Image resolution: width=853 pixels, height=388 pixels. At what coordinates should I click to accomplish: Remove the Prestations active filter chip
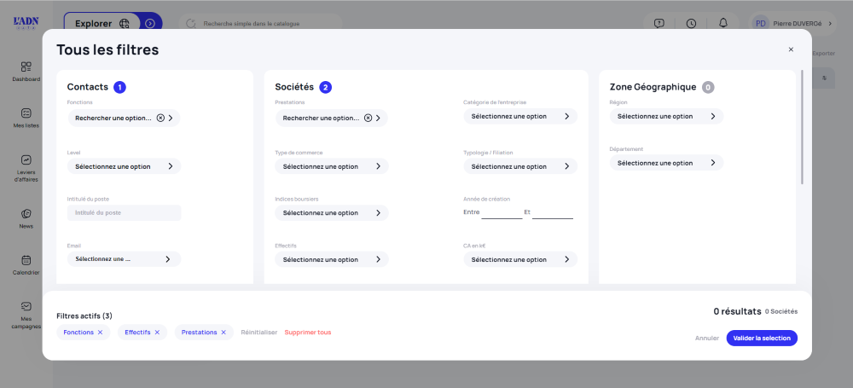coord(223,333)
